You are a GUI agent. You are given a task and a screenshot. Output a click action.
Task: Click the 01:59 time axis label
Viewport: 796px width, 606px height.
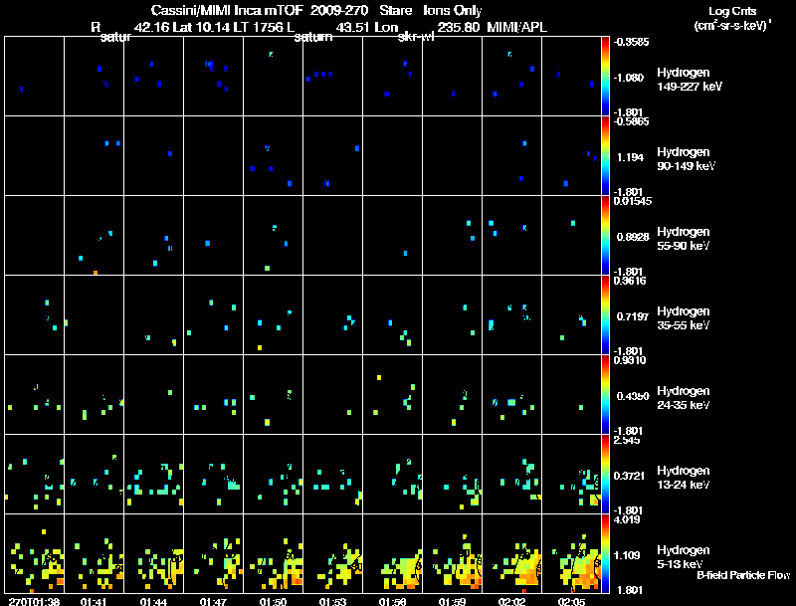[453, 601]
